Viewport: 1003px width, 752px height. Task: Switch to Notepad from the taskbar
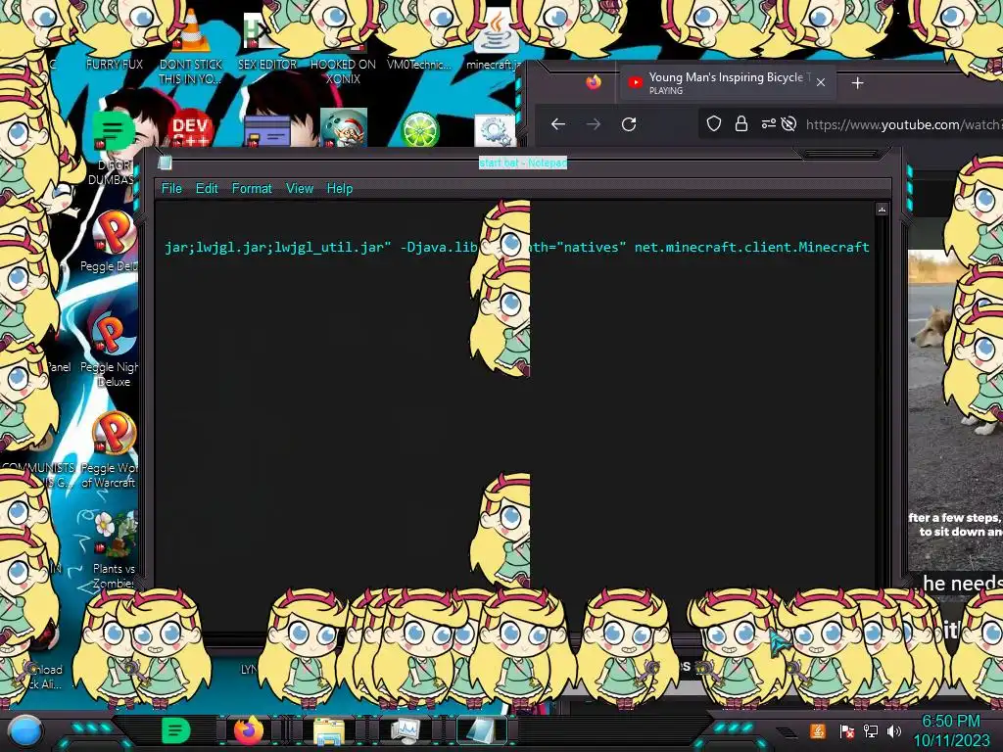point(482,730)
